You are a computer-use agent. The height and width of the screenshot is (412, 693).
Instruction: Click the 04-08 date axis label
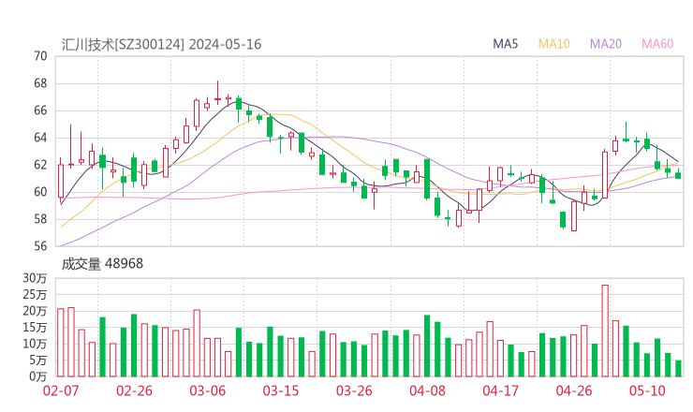tap(427, 390)
